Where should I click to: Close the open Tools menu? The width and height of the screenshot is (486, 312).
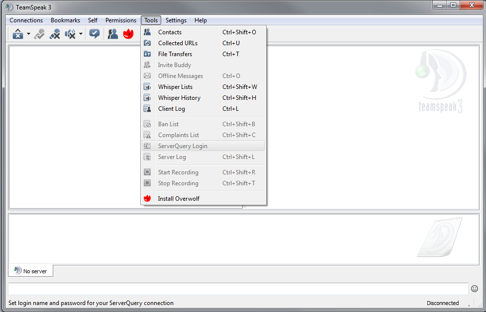151,20
